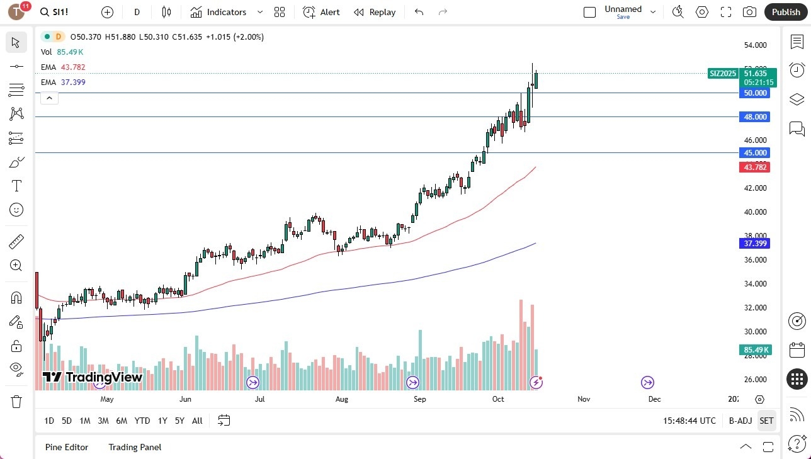The height and width of the screenshot is (459, 811).
Task: Open the Unnamed layout dropdown
Action: [653, 11]
